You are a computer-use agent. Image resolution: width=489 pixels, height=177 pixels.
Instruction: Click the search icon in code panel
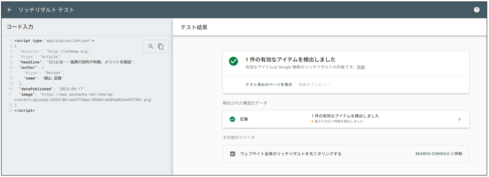151,46
